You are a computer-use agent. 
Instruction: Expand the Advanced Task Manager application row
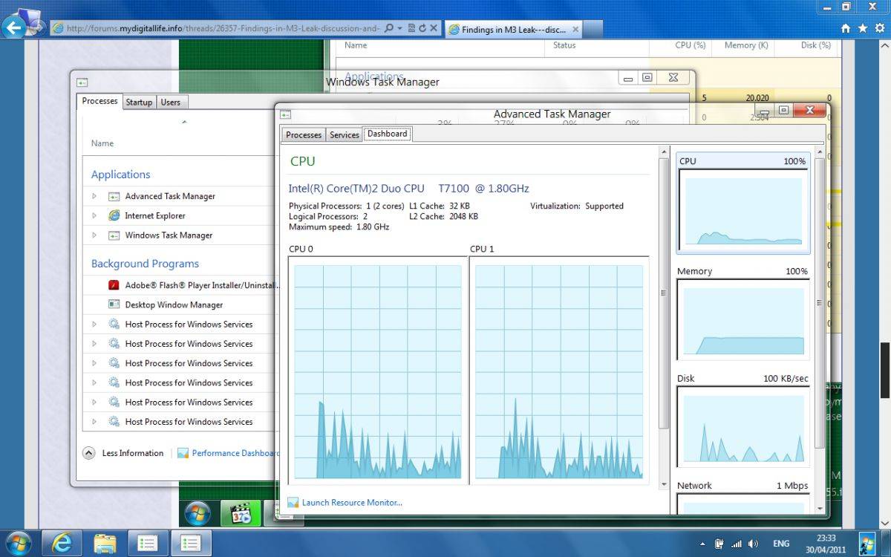click(x=94, y=196)
